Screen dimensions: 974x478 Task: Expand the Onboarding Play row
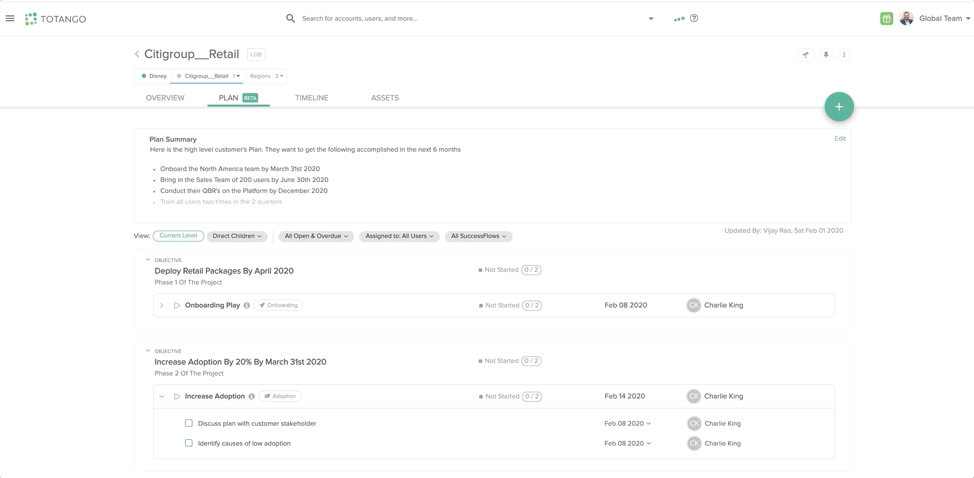tap(162, 305)
